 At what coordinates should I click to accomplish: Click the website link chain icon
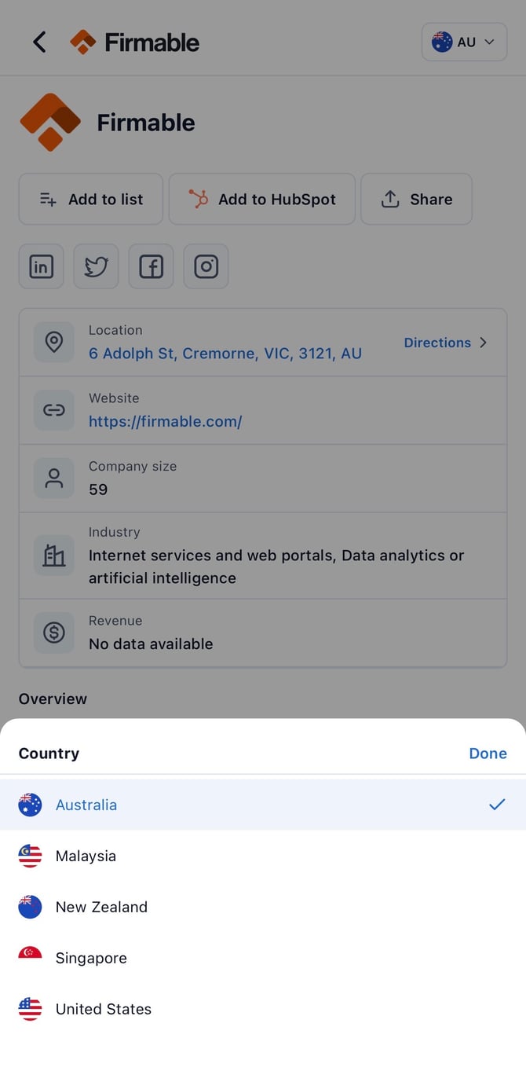coord(54,410)
